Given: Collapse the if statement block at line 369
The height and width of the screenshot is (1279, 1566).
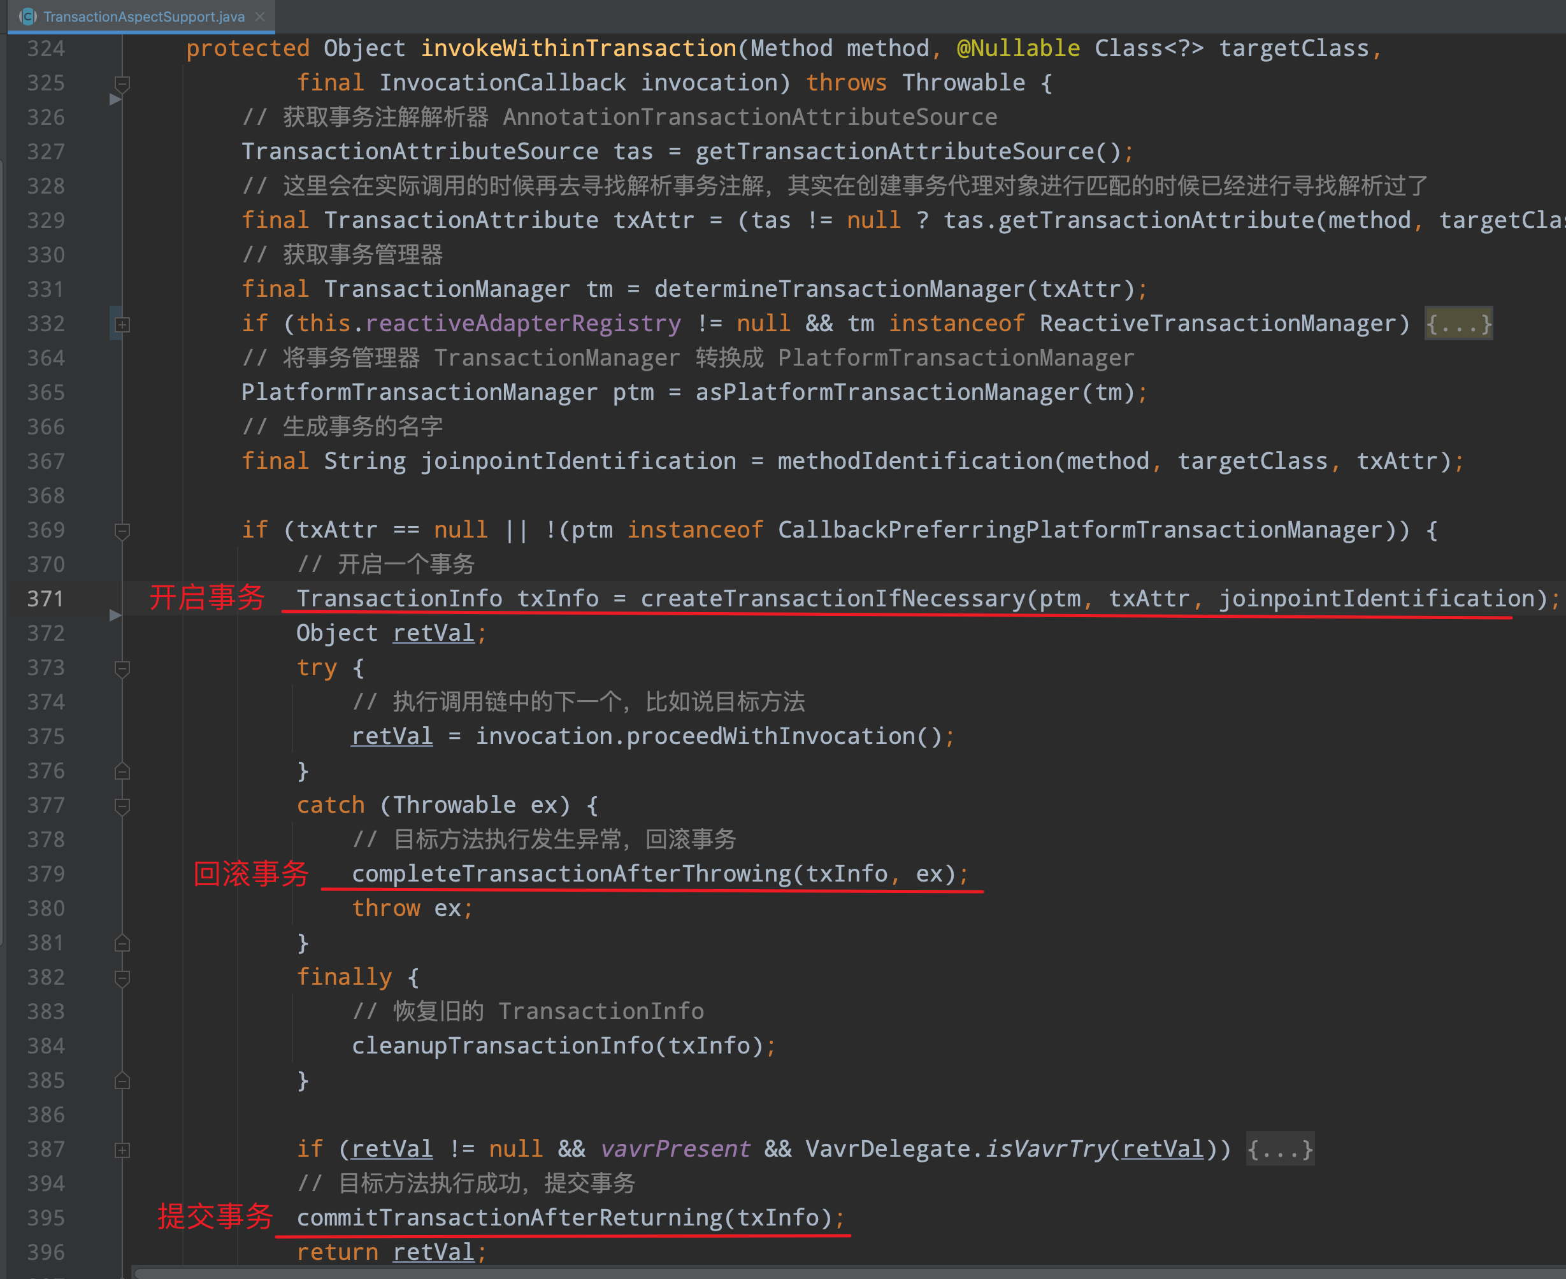Looking at the screenshot, I should pyautogui.click(x=122, y=531).
